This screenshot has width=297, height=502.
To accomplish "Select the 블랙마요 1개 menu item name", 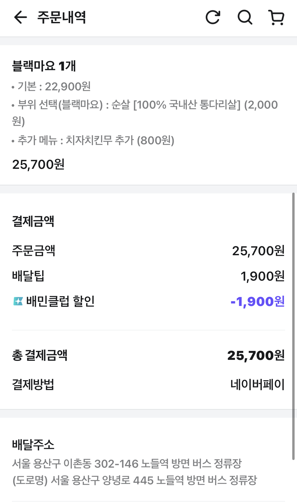I will coord(44,66).
